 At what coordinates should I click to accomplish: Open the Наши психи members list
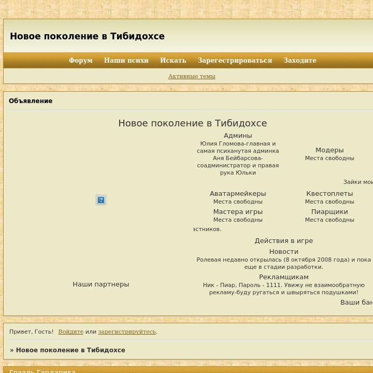(x=126, y=60)
